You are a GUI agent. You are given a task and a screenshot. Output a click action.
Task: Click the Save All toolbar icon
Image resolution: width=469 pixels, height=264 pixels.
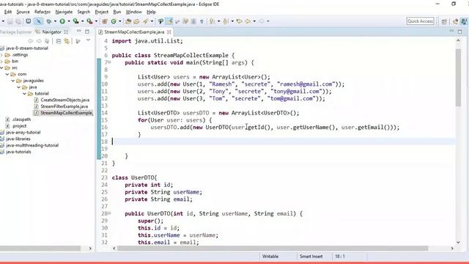tap(18, 21)
